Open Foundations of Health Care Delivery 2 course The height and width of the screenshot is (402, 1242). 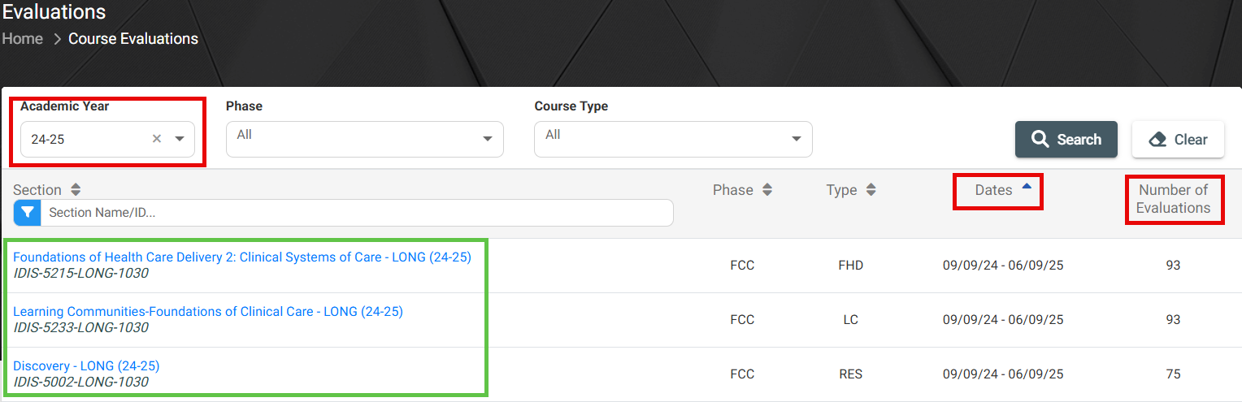click(241, 257)
